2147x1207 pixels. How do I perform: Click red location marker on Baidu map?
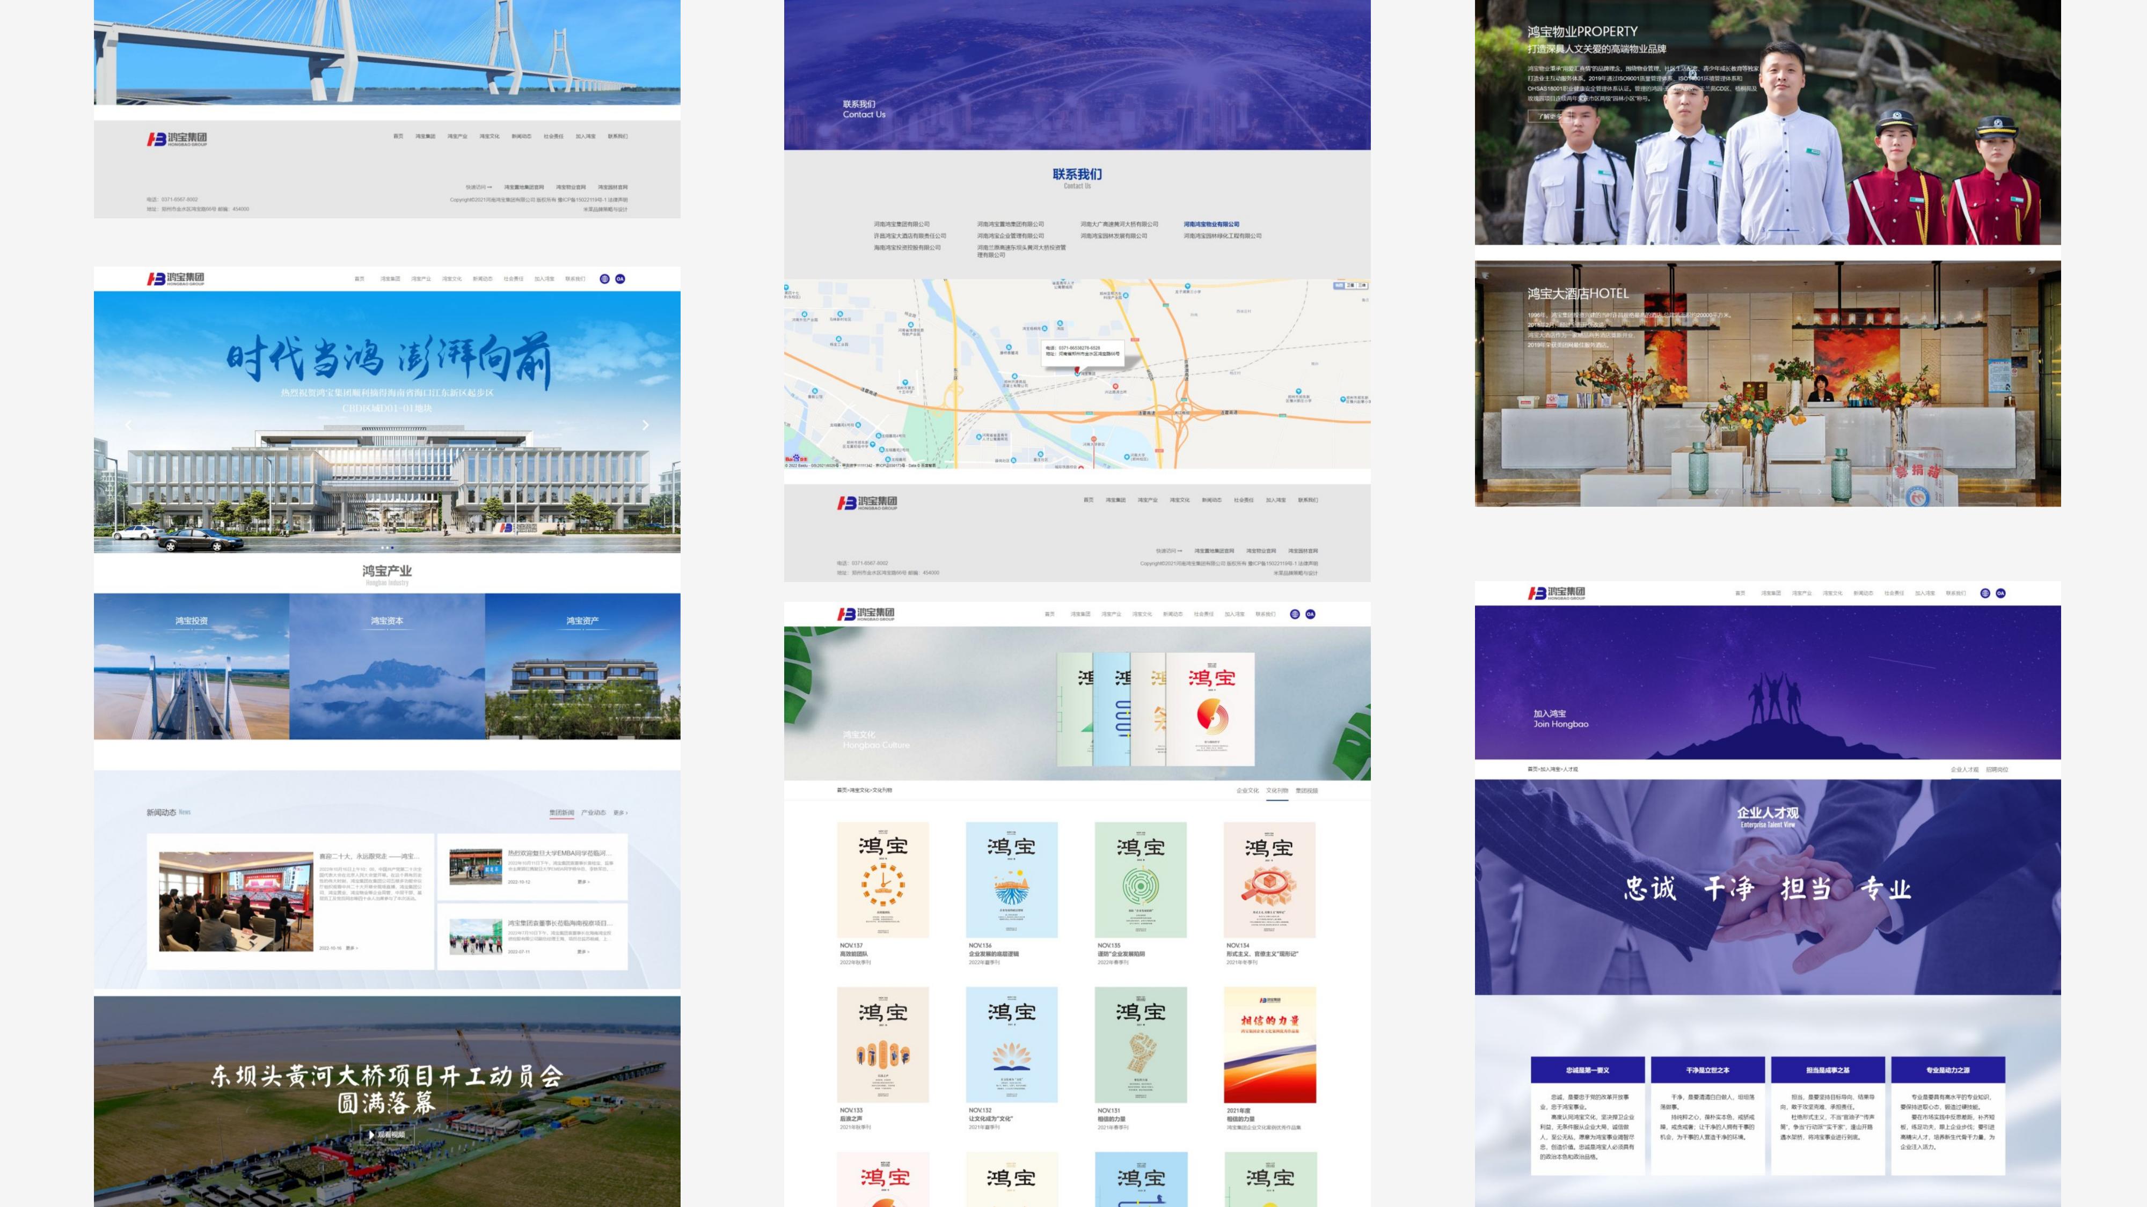[1077, 370]
